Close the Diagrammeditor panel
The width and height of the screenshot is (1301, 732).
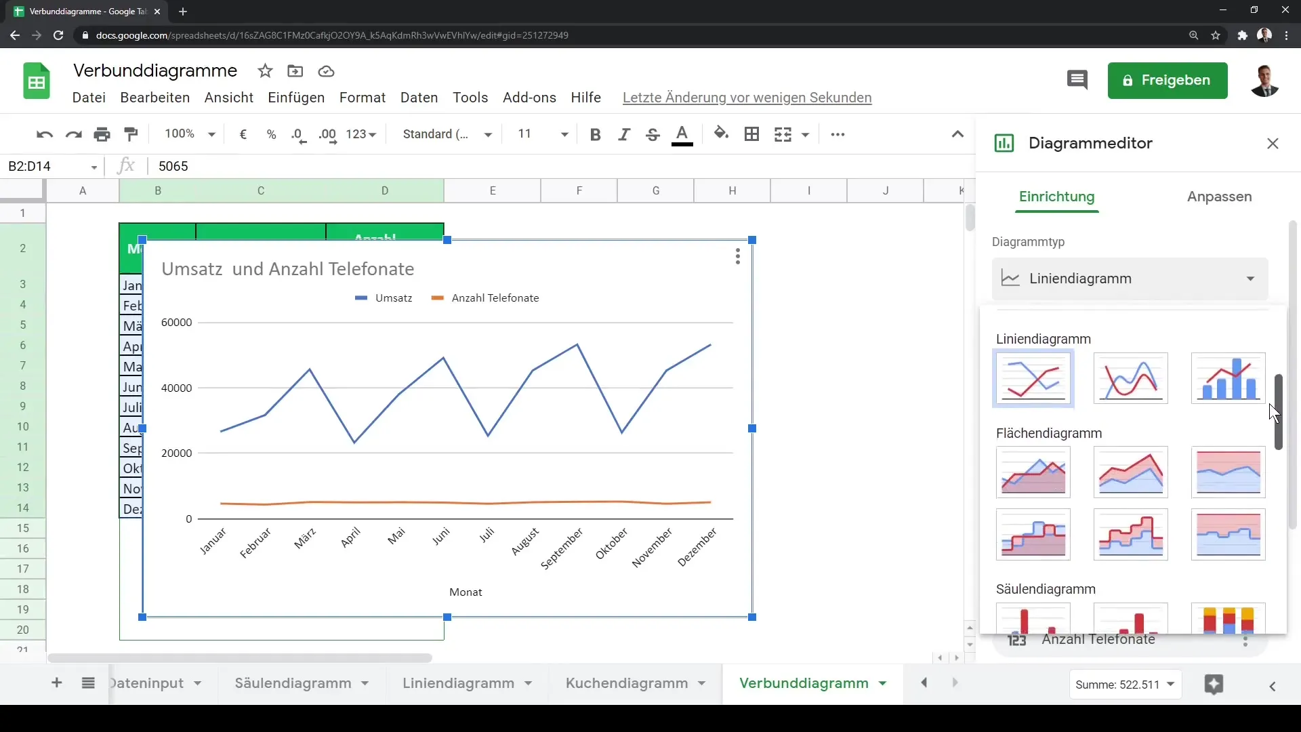1273,144
